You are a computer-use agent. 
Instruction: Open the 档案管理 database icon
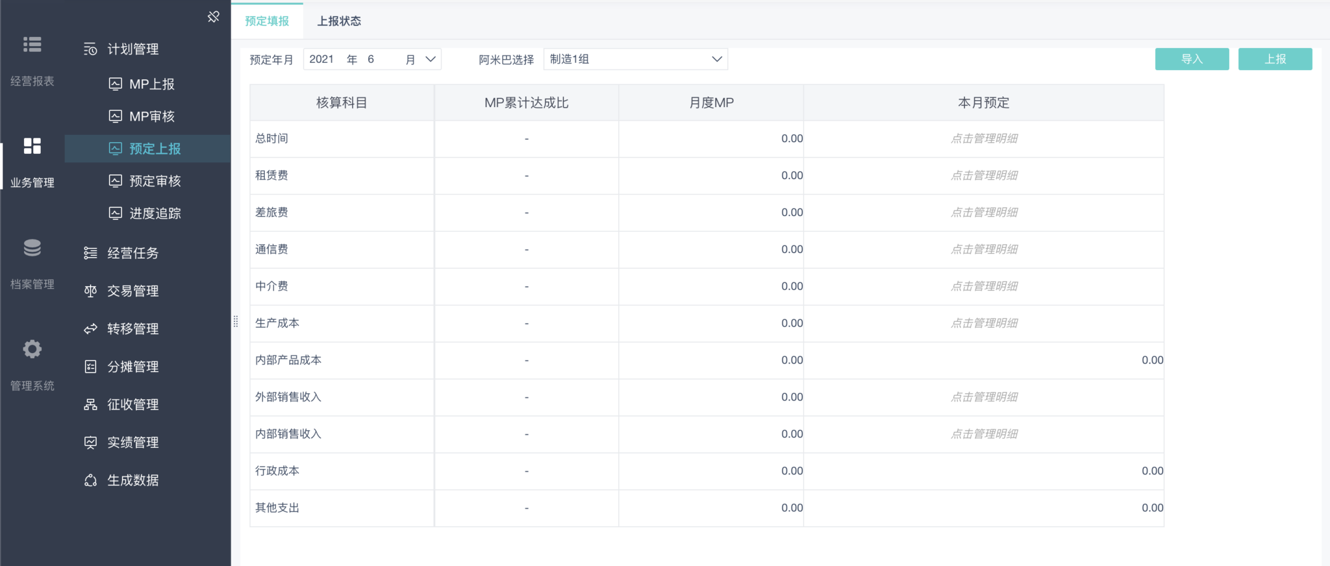32,248
